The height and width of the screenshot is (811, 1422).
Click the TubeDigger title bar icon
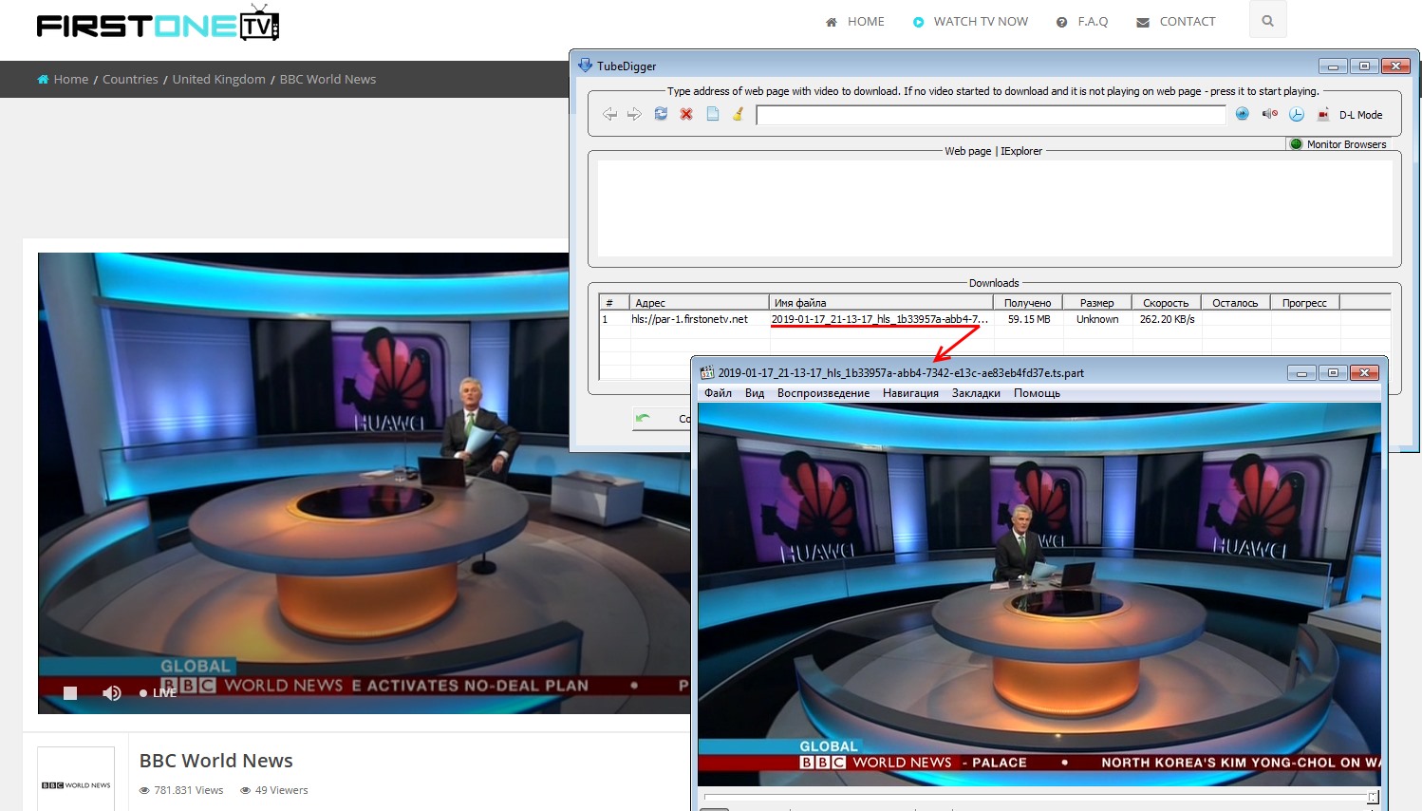coord(585,66)
